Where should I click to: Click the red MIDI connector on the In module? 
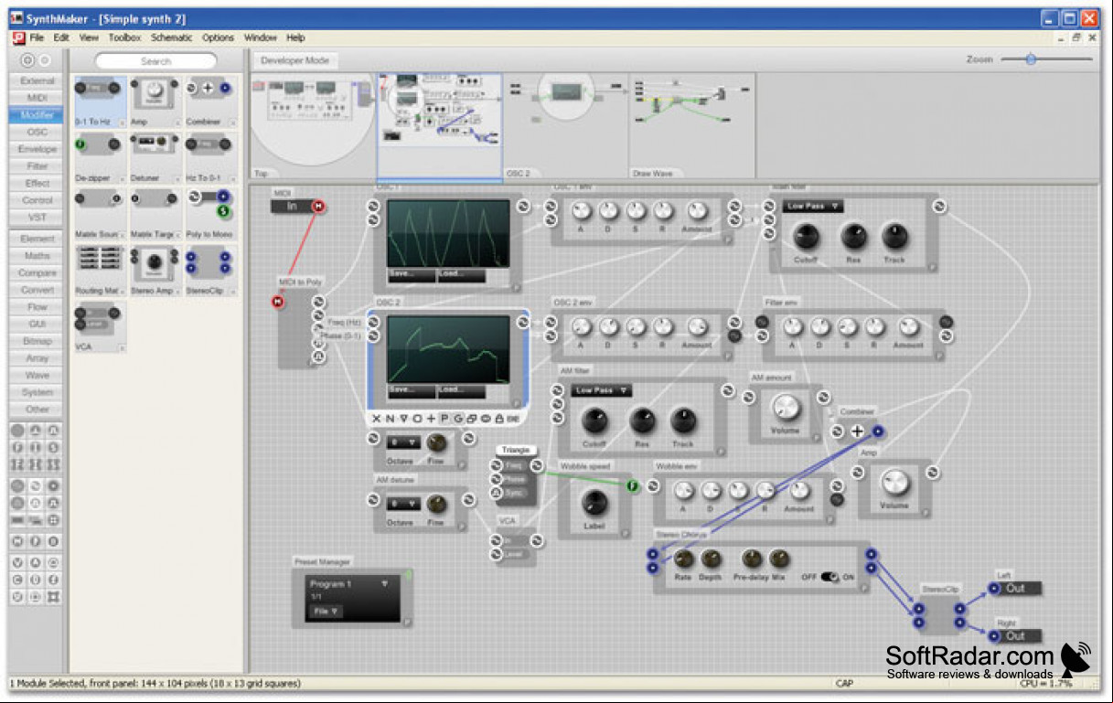coord(318,207)
